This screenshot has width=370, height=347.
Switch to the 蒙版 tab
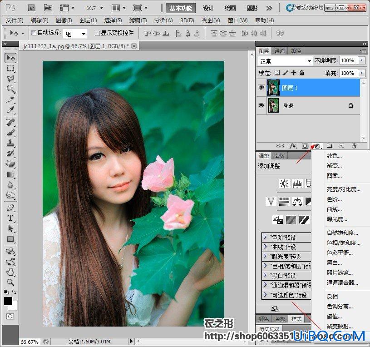280,156
